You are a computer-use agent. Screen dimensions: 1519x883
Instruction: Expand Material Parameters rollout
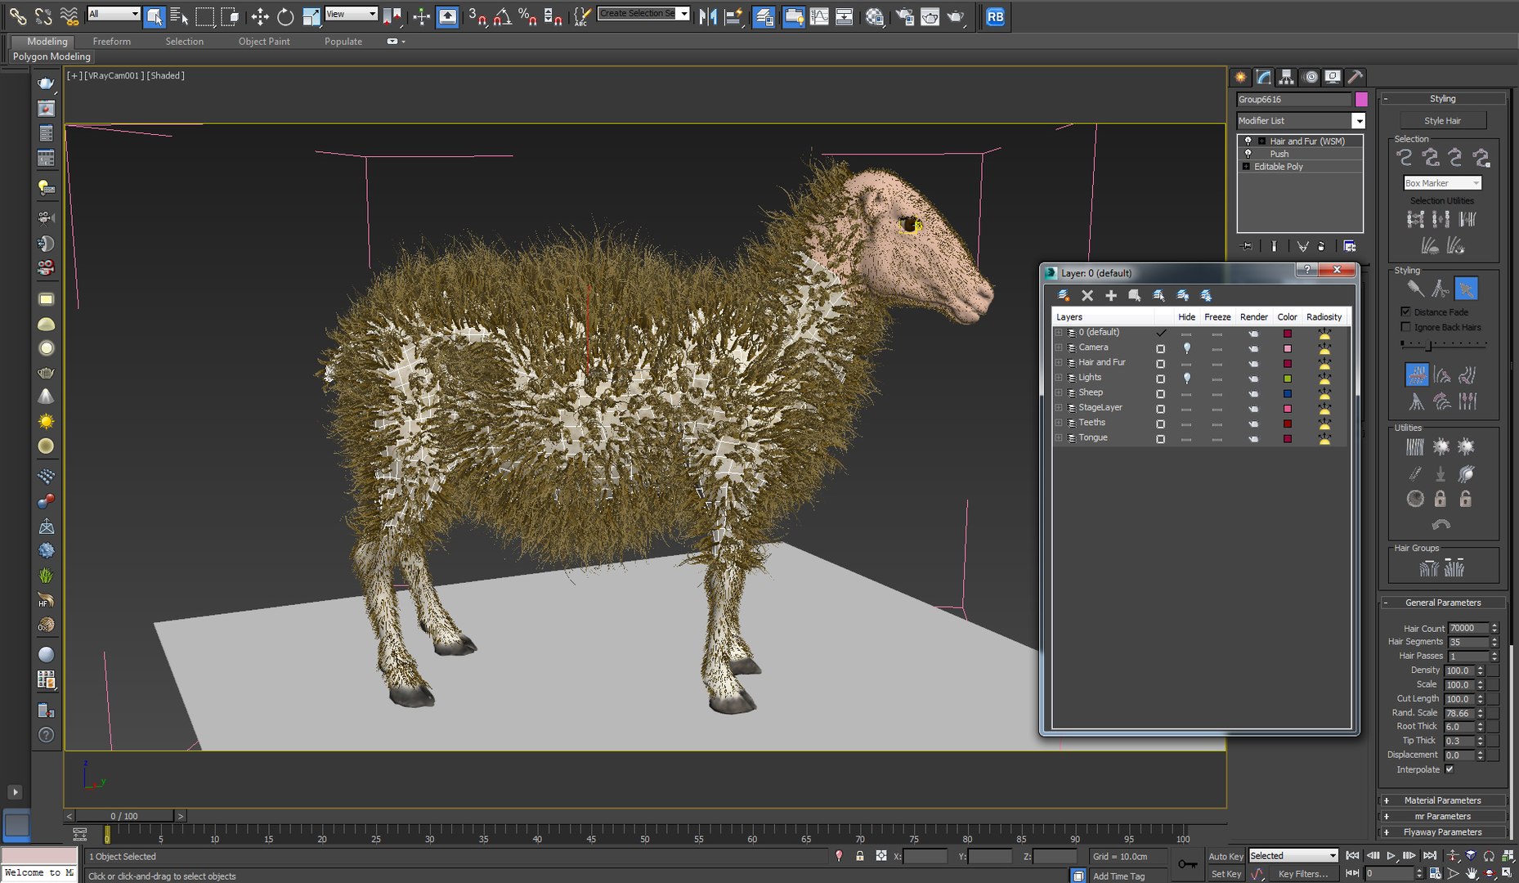point(1443,800)
